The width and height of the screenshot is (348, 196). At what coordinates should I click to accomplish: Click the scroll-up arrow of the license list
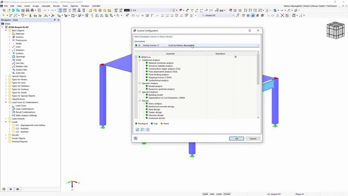point(258,52)
